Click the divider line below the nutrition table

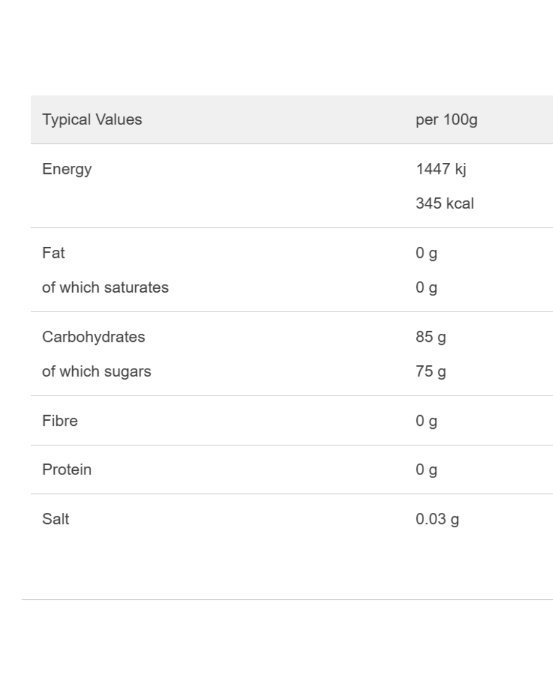pyautogui.click(x=287, y=599)
